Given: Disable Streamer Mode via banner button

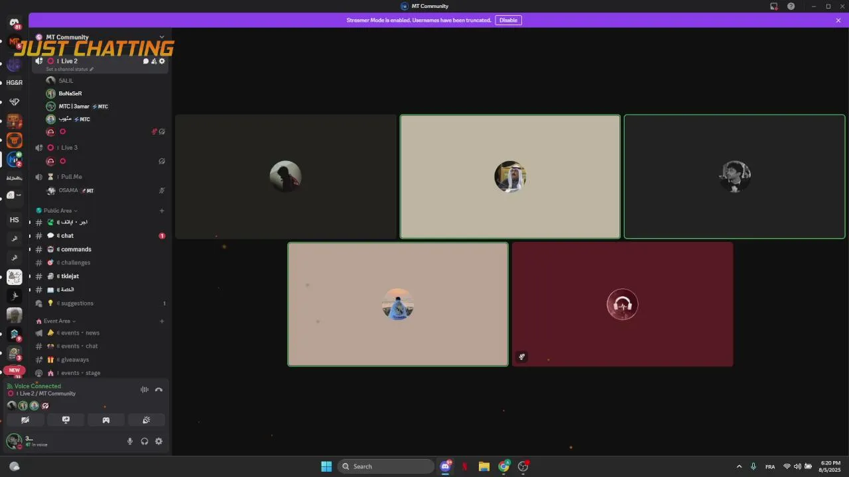Looking at the screenshot, I should coord(509,21).
